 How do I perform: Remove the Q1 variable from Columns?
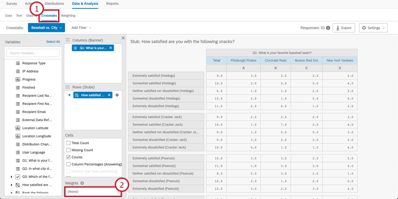coord(111,48)
